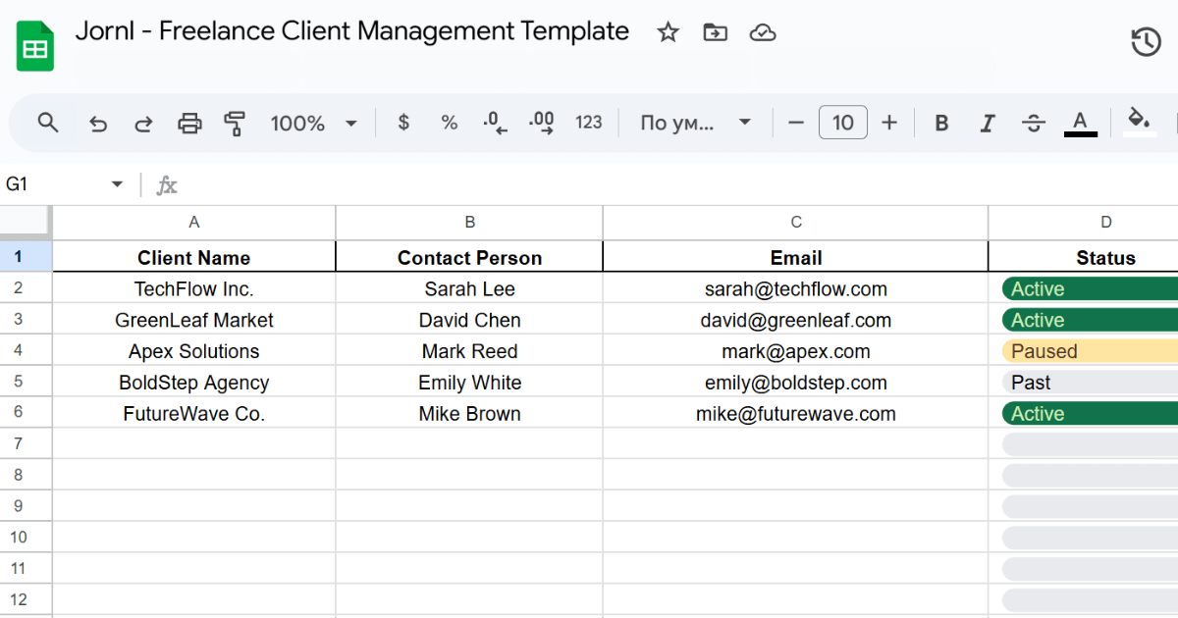Viewport: 1178px width, 618px height.
Task: Expand the font family dropdown
Action: (695, 124)
